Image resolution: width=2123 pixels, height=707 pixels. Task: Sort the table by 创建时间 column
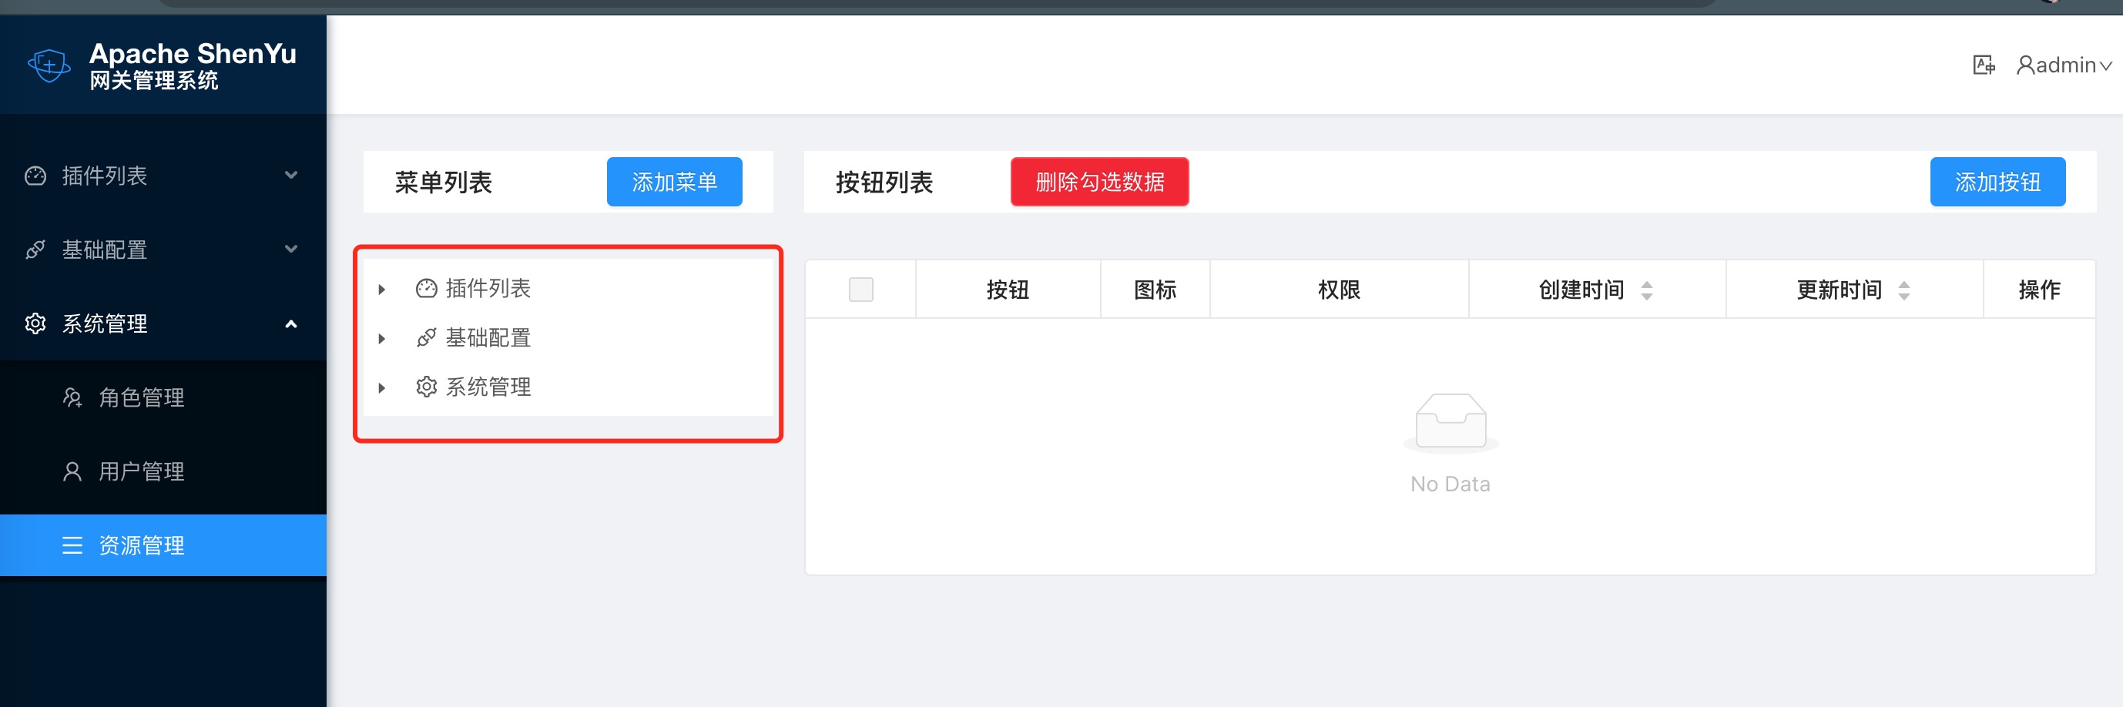click(1646, 290)
